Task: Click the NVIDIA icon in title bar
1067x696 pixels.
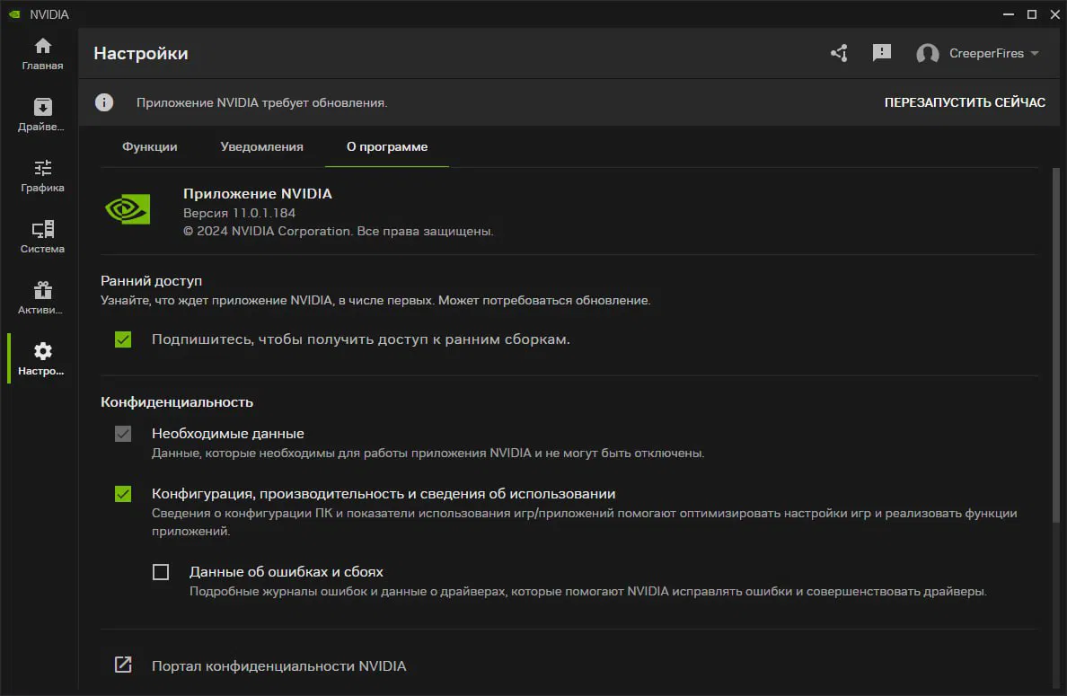Action: [14, 14]
